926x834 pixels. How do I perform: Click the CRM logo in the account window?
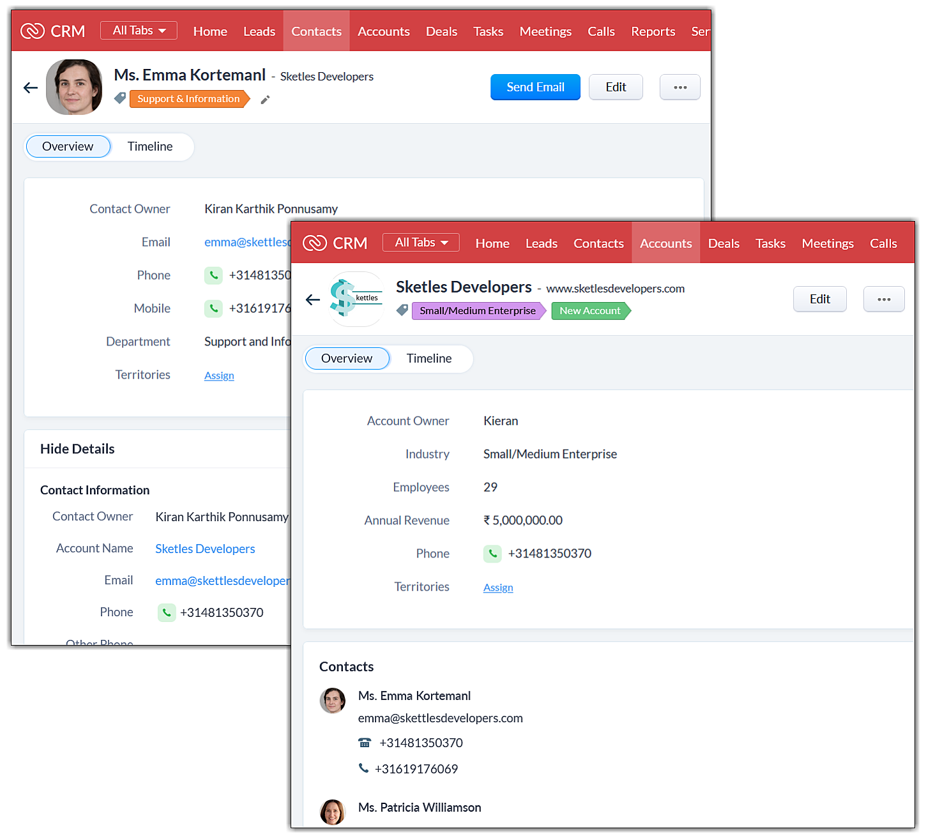click(x=335, y=243)
